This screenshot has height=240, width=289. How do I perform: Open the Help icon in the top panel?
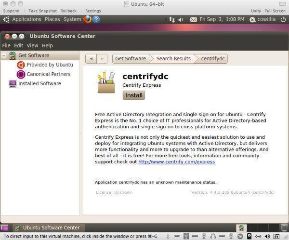96,19
